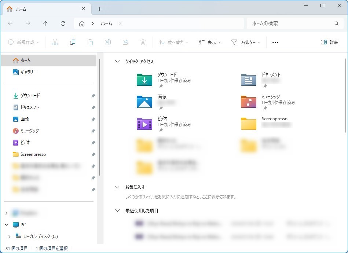Screen dimensions: 348x253
Task: Go up one folder level arrow
Action: [45, 23]
